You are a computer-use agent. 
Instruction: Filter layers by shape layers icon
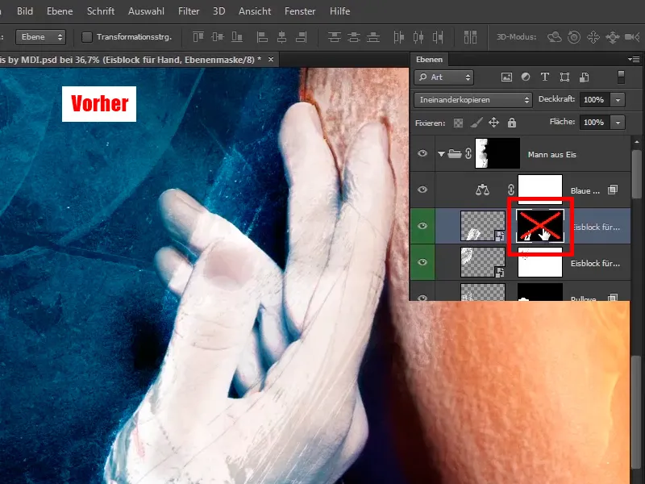pos(565,77)
